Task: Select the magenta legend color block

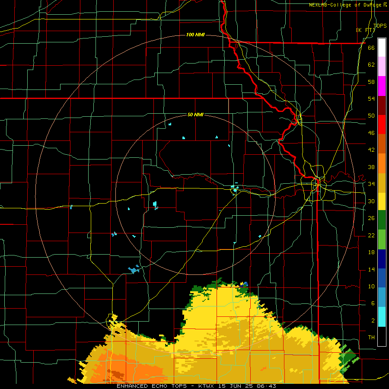Action: (382, 86)
